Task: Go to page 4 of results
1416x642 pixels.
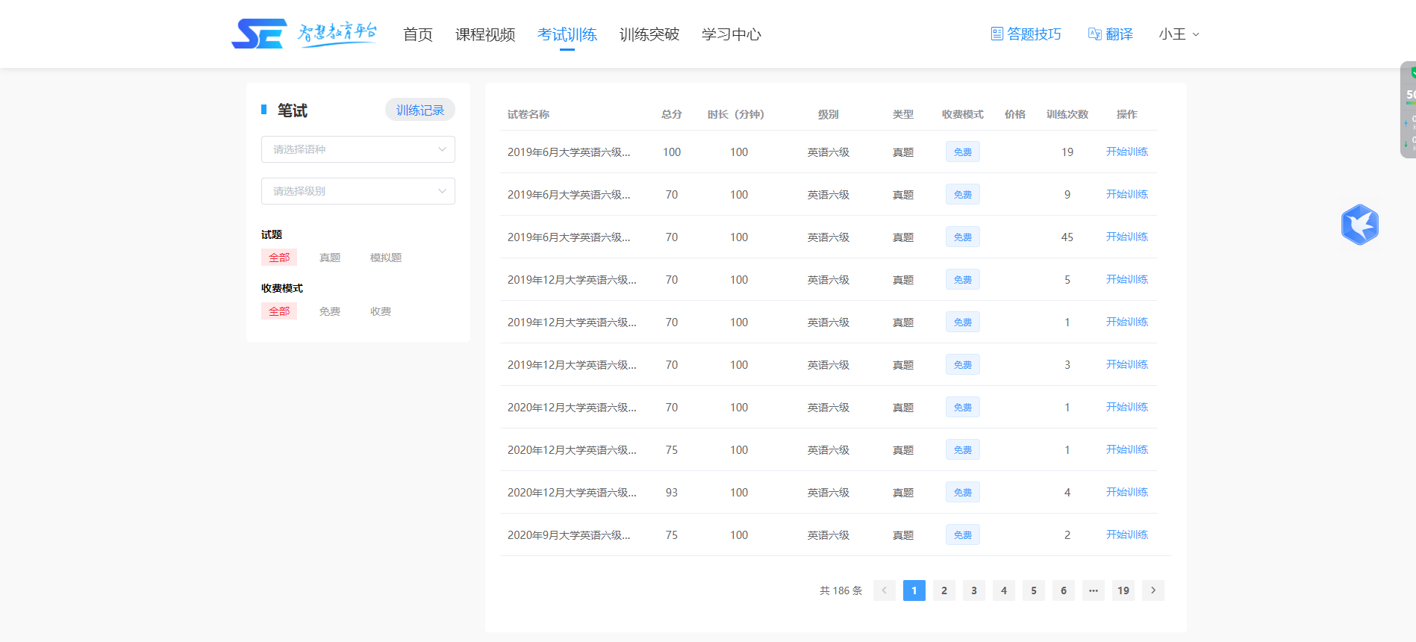Action: [x=1004, y=590]
